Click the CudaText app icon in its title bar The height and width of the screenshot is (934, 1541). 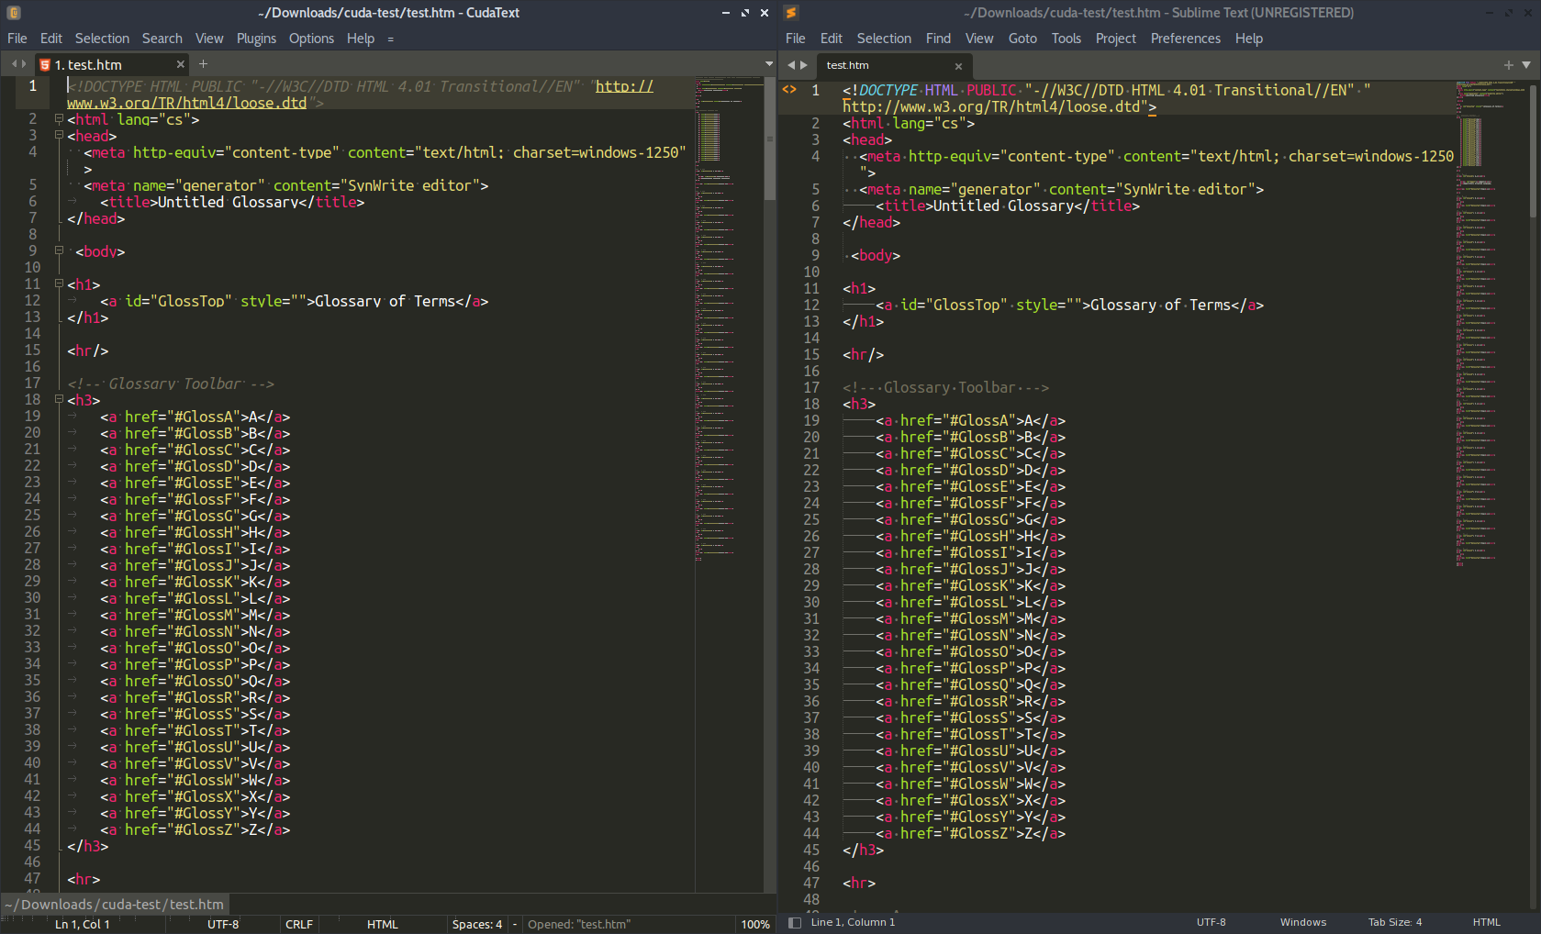point(14,13)
